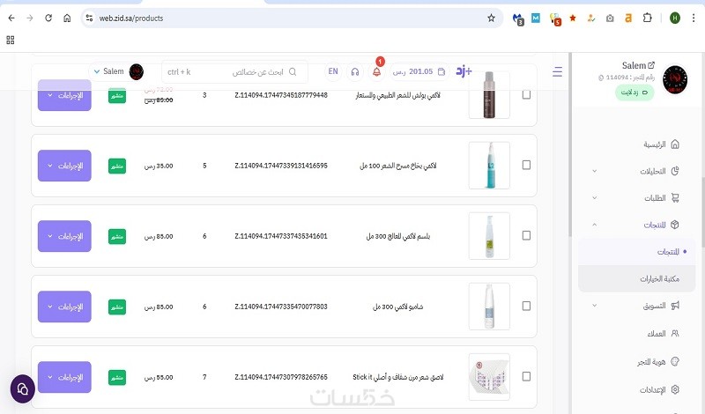This screenshot has width=705, height=414.
Task: Open المنتجات submenu item
Action: point(636,252)
